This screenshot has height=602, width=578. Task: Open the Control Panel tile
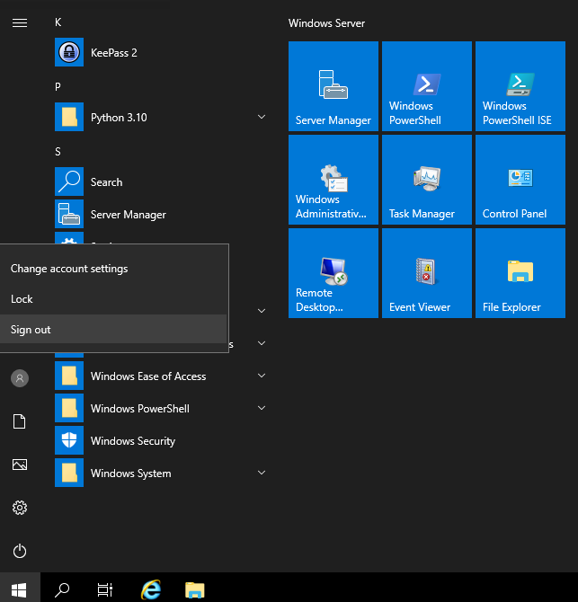tap(520, 181)
